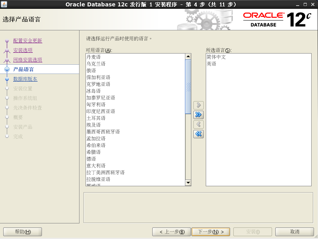Click the message text area below lists

(198, 208)
